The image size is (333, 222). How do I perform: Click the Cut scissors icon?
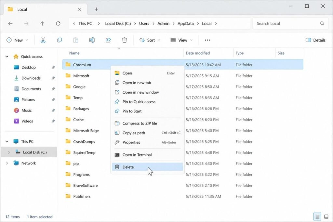click(43, 40)
